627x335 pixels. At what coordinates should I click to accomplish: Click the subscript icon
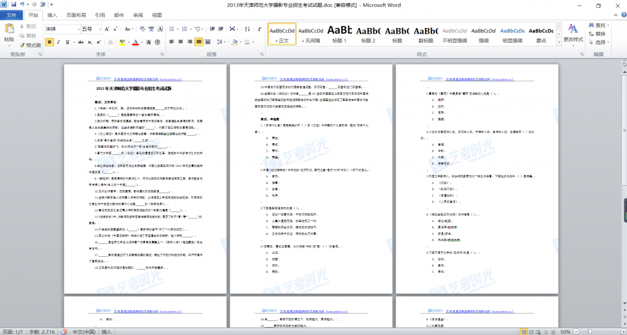pos(90,42)
